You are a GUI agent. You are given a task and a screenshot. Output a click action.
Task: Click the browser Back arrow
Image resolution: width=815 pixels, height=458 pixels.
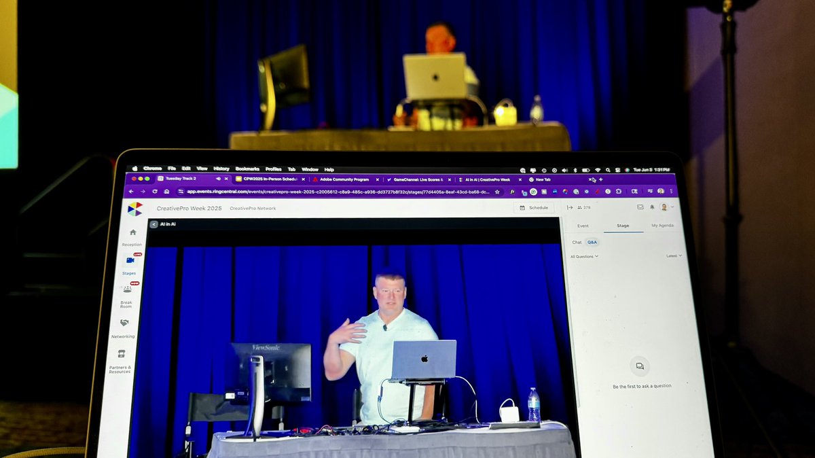(x=131, y=192)
